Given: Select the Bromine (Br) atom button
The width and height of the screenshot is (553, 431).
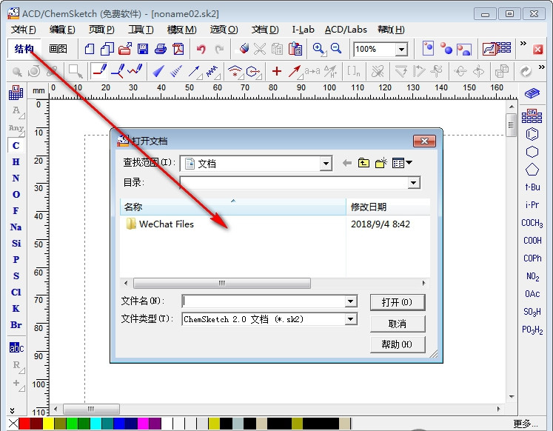Looking at the screenshot, I should (x=16, y=325).
